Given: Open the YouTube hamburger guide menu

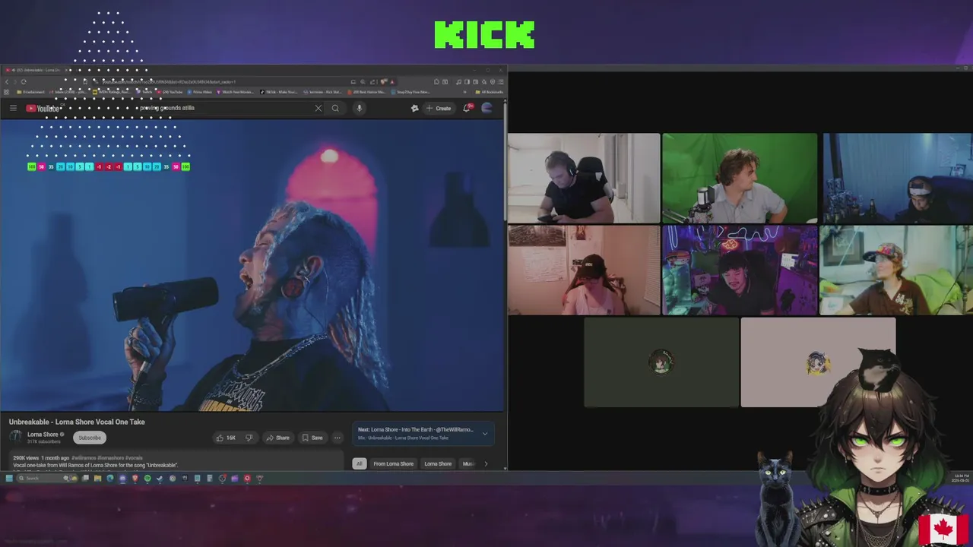Looking at the screenshot, I should coord(13,108).
